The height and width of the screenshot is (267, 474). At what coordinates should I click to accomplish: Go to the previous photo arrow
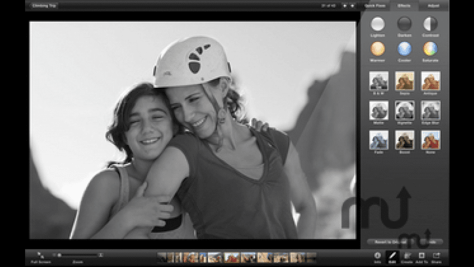pos(345,6)
